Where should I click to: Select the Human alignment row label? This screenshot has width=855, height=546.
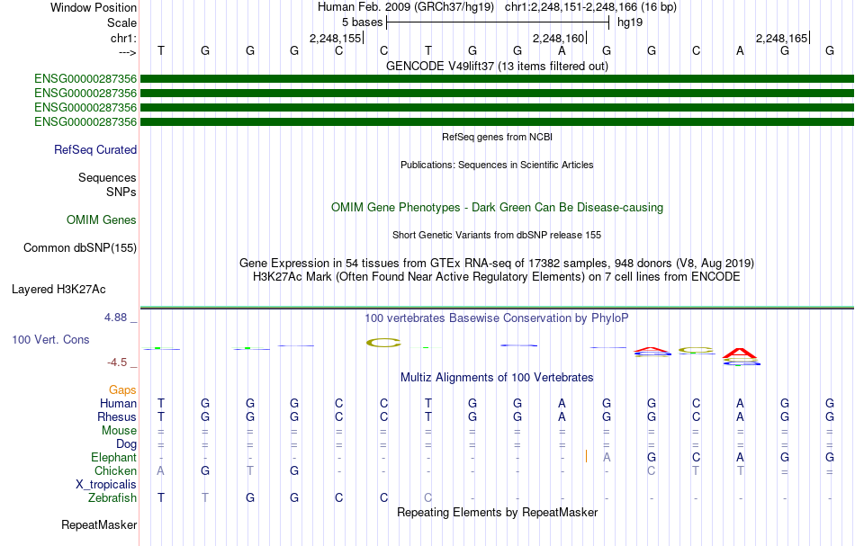[118, 403]
